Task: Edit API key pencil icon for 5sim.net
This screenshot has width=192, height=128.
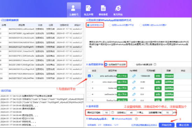Action: click(134, 88)
